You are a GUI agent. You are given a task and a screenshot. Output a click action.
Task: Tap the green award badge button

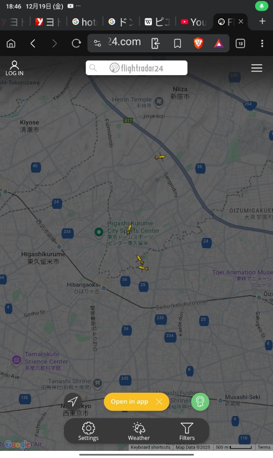200,402
